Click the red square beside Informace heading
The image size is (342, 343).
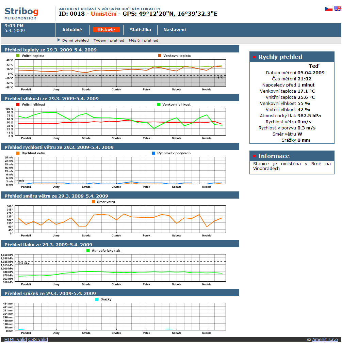point(254,156)
